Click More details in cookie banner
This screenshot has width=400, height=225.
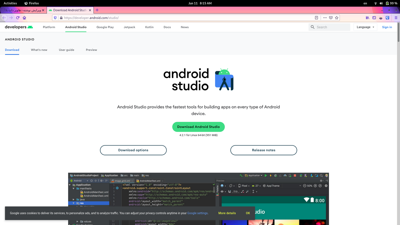click(x=227, y=213)
